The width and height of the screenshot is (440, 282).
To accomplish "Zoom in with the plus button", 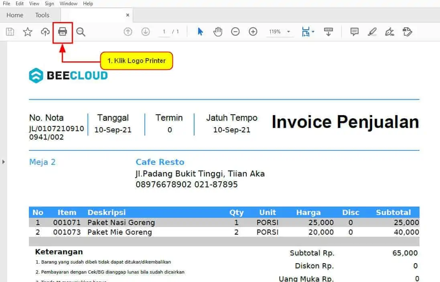I will click(x=253, y=32).
